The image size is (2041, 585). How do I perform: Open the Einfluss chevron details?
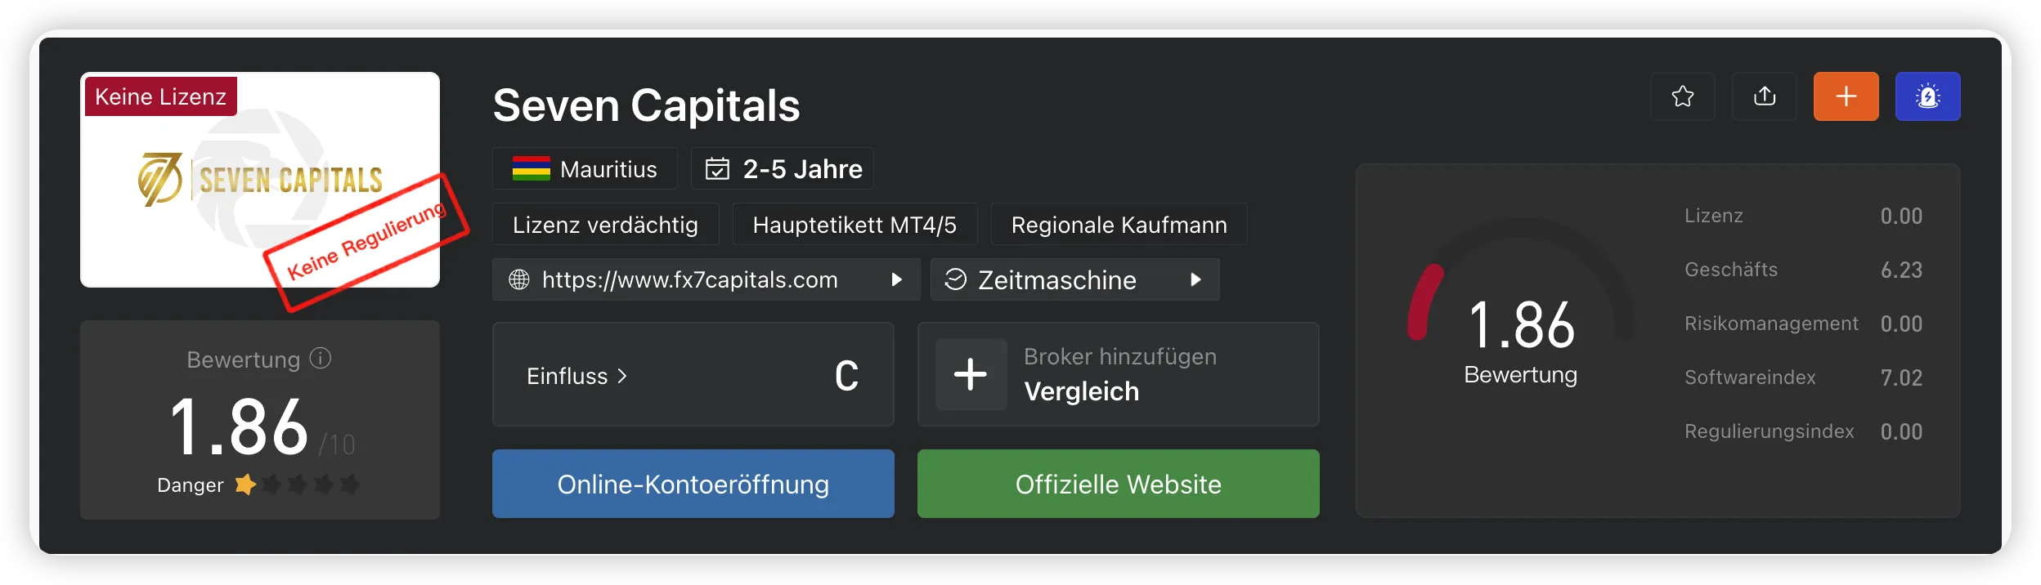tap(621, 376)
